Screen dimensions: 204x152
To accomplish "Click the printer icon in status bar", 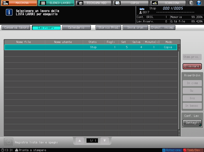I will click(17, 150).
